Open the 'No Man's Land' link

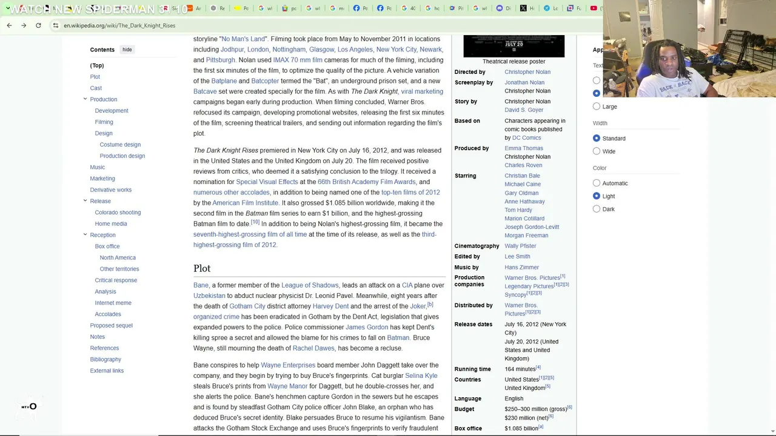tap(242, 39)
